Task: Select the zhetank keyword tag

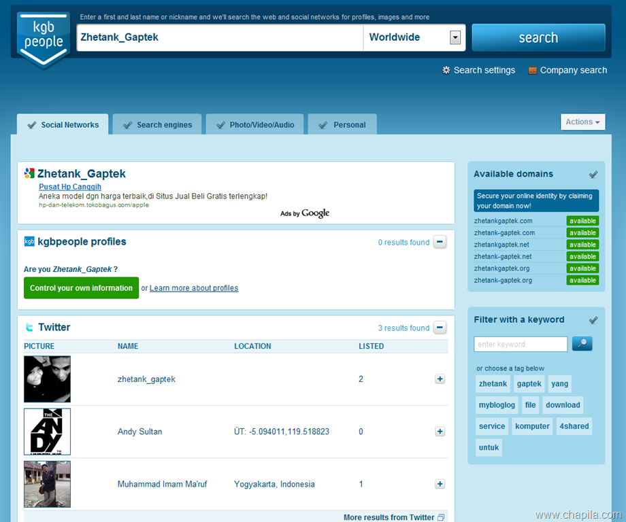Action: pyautogui.click(x=493, y=383)
